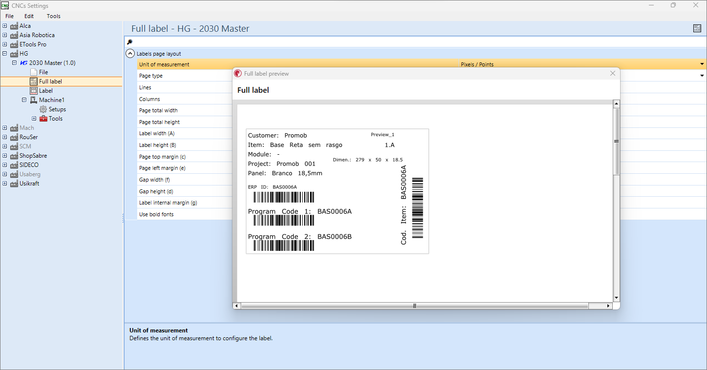Viewport: 707px width, 370px height.
Task: Click the File document icon under 2030 Master
Action: click(33, 72)
